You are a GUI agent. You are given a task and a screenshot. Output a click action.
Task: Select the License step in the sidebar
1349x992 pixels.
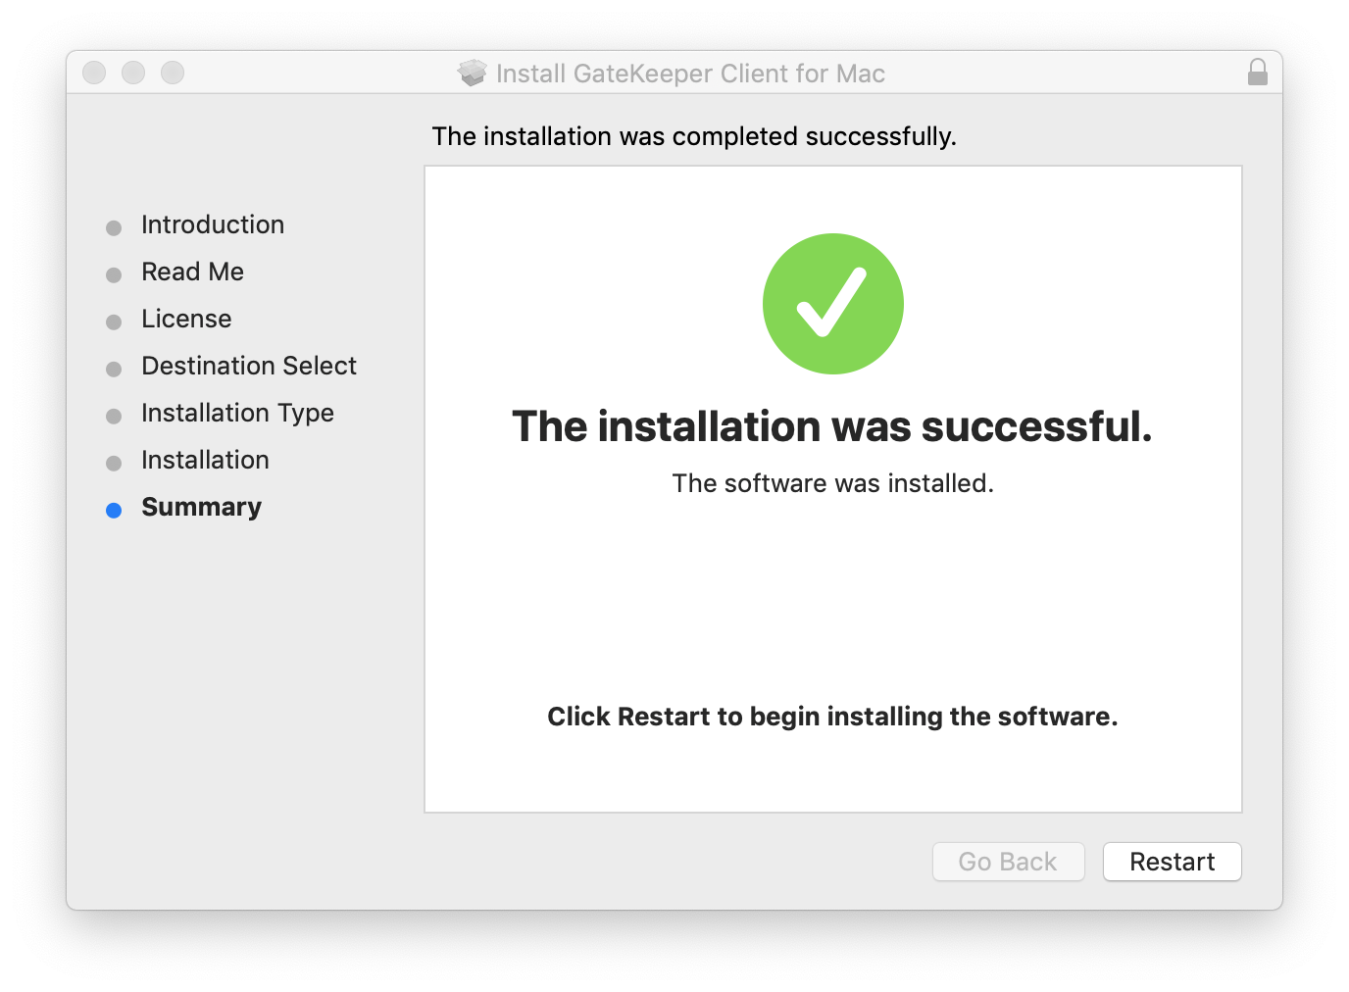point(186,319)
